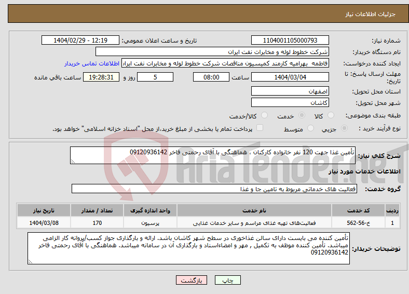Click the واحد اندازه گیری column header
This screenshot has width=409, height=294.
pos(150,210)
